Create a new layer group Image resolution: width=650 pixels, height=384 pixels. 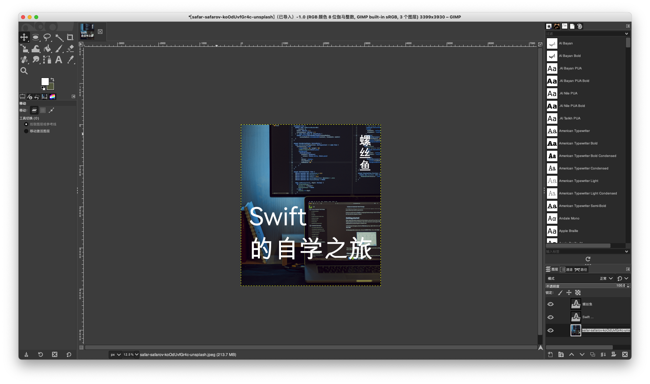(x=561, y=354)
